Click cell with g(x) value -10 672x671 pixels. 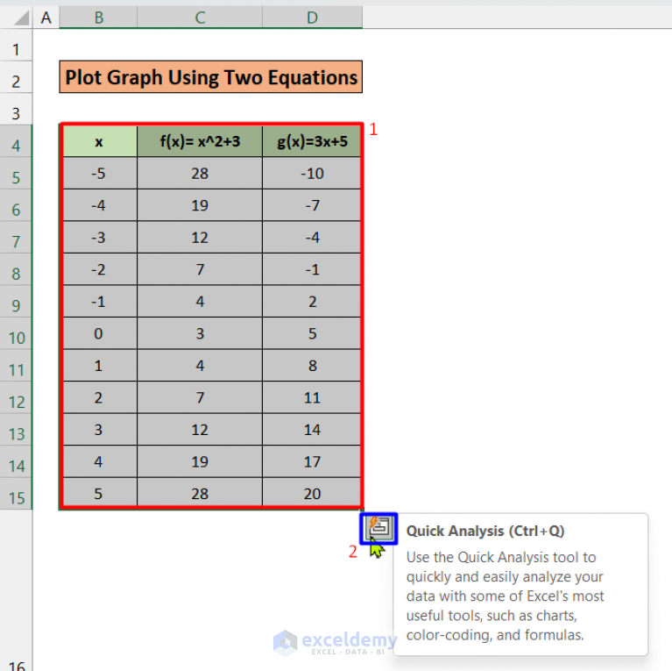312,174
